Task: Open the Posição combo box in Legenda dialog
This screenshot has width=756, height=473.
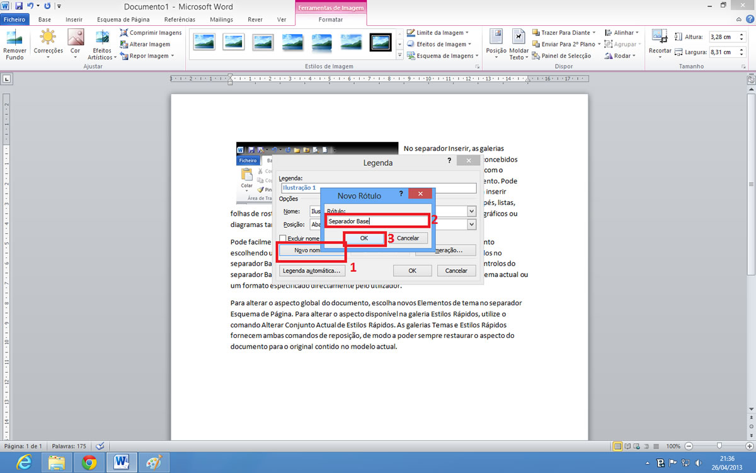Action: (471, 224)
